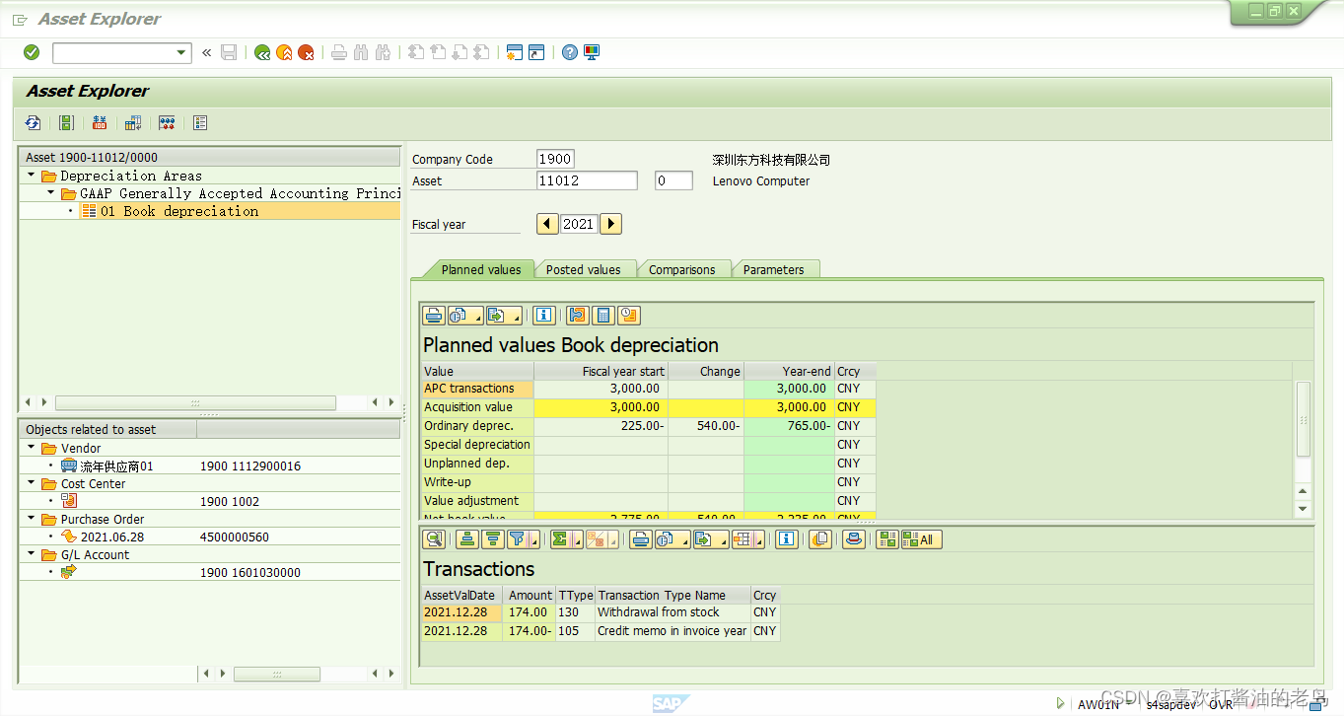This screenshot has height=716, width=1344.
Task: Switch to Comparisons tab
Action: coord(682,269)
